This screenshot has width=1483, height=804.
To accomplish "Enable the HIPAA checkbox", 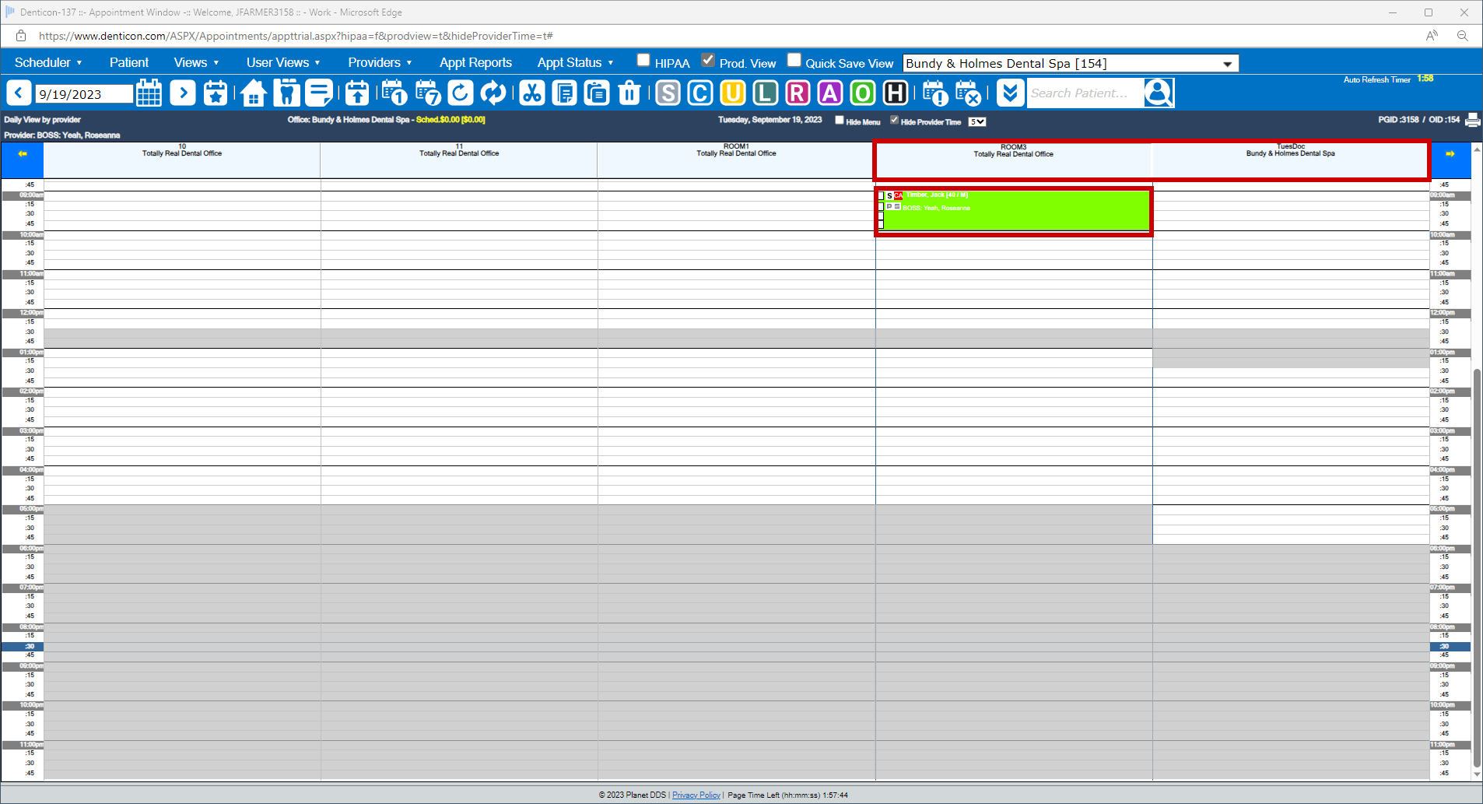I will point(643,61).
